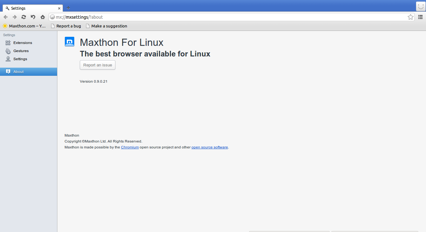Open the Extensions settings panel
The width and height of the screenshot is (426, 232).
[x=22, y=43]
